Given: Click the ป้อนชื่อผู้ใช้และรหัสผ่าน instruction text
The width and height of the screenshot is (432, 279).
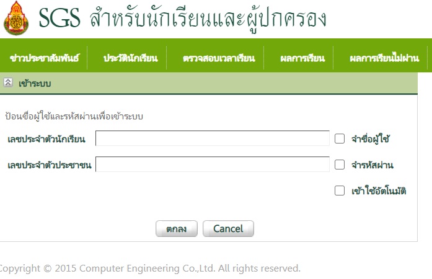Looking at the screenshot, I should tap(74, 116).
